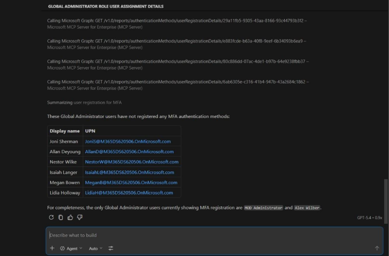The width and height of the screenshot is (389, 256).
Task: Open AllanD UPN email link
Action: pyautogui.click(x=129, y=152)
